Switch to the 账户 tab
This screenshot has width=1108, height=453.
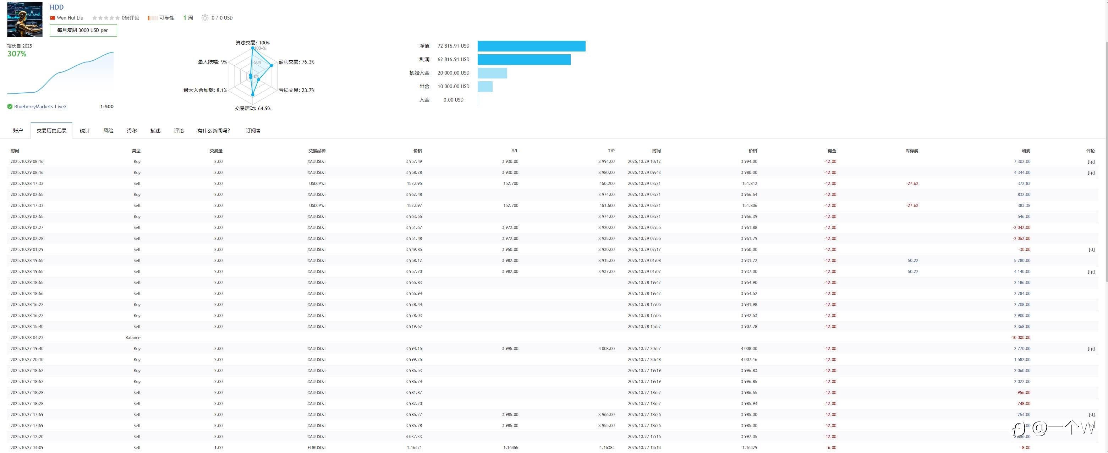tap(18, 131)
